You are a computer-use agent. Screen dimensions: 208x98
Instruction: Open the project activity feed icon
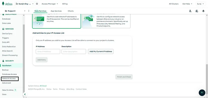coord(197,11)
